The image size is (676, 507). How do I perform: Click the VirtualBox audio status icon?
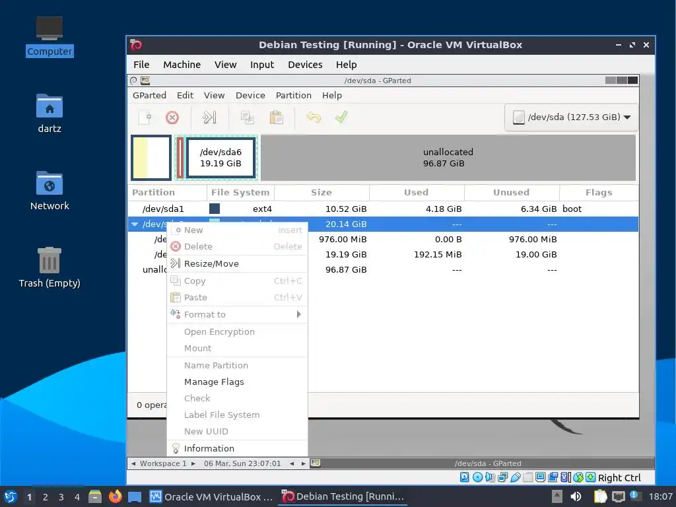490,477
